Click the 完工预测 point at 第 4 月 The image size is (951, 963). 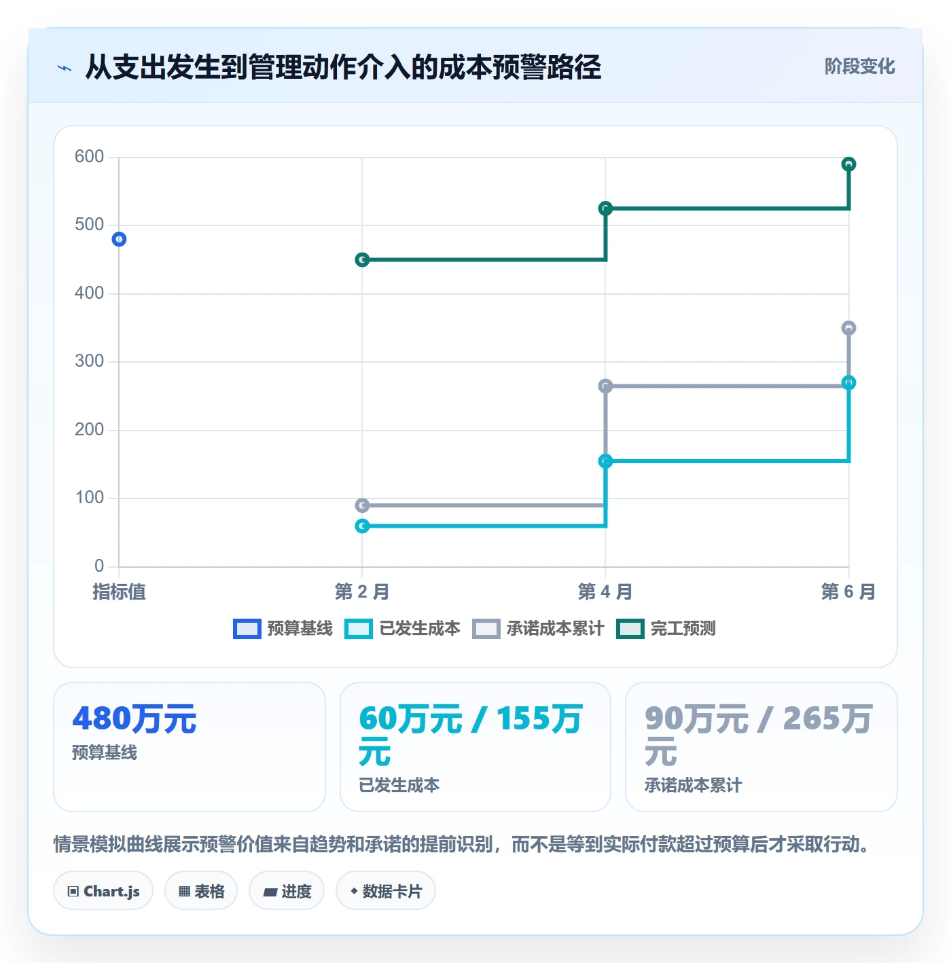[605, 208]
